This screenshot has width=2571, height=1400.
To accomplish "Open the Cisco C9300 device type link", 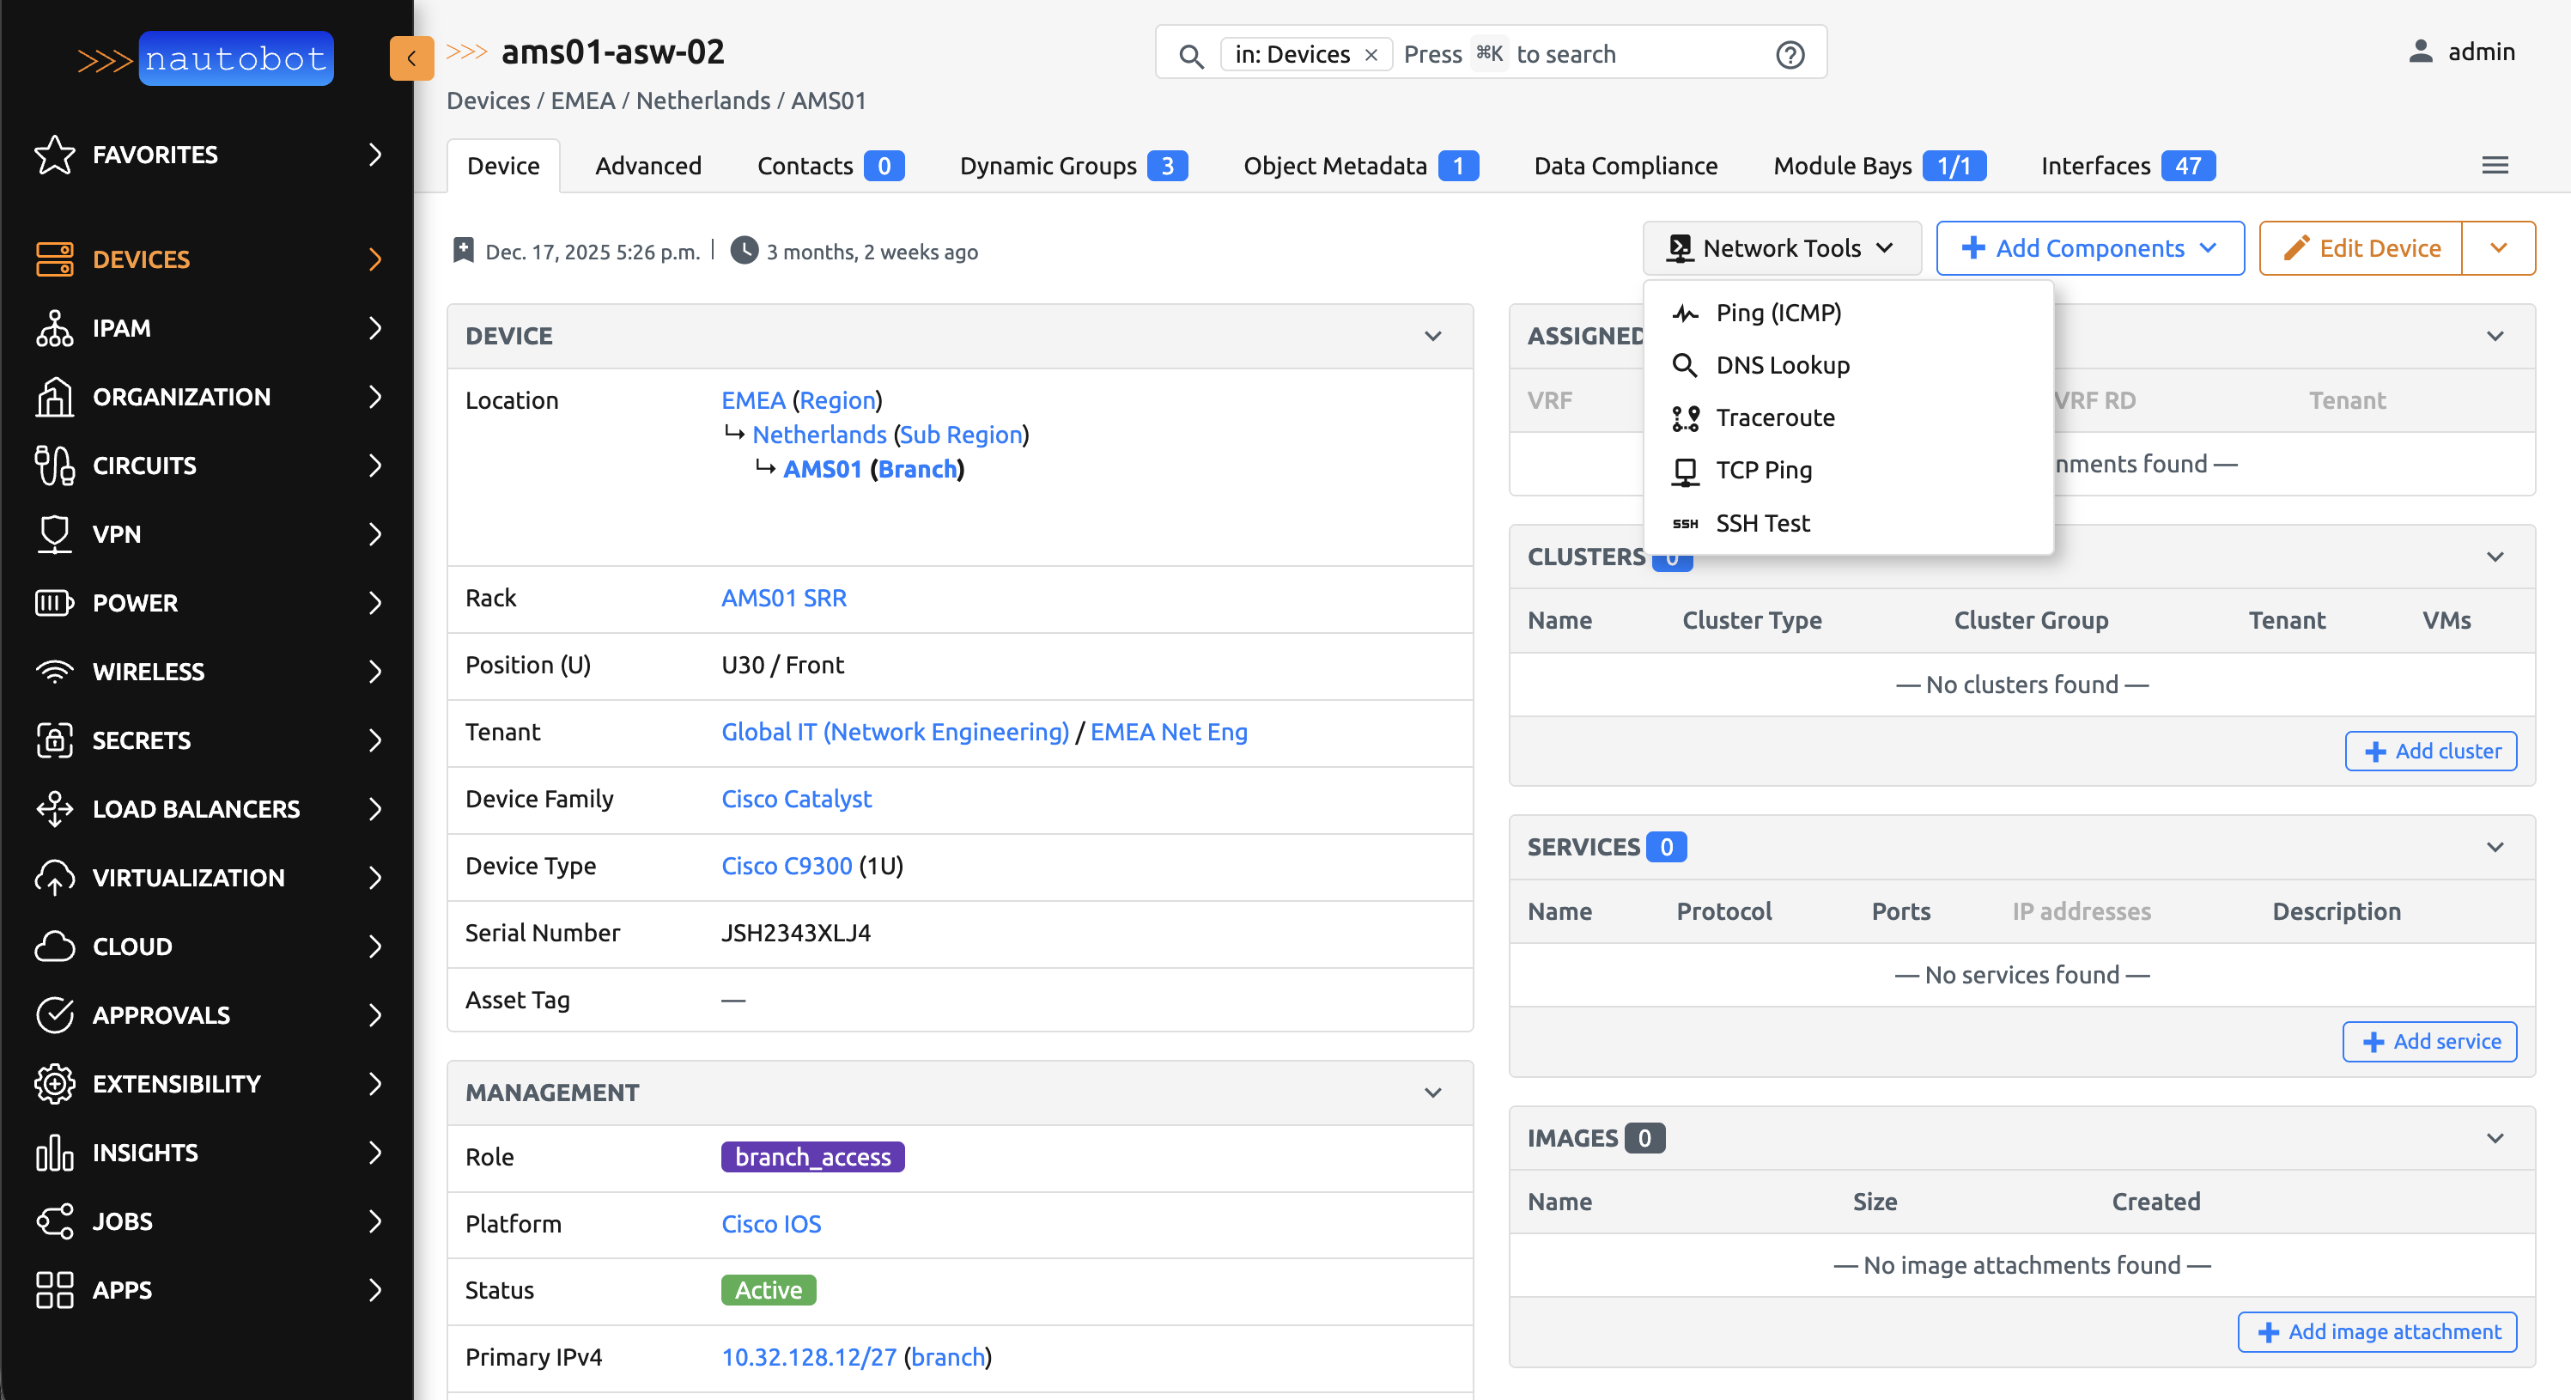I will coord(787,866).
